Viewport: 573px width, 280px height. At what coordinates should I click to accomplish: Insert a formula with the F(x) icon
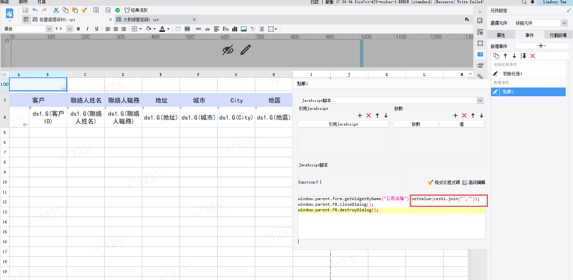(x=226, y=29)
